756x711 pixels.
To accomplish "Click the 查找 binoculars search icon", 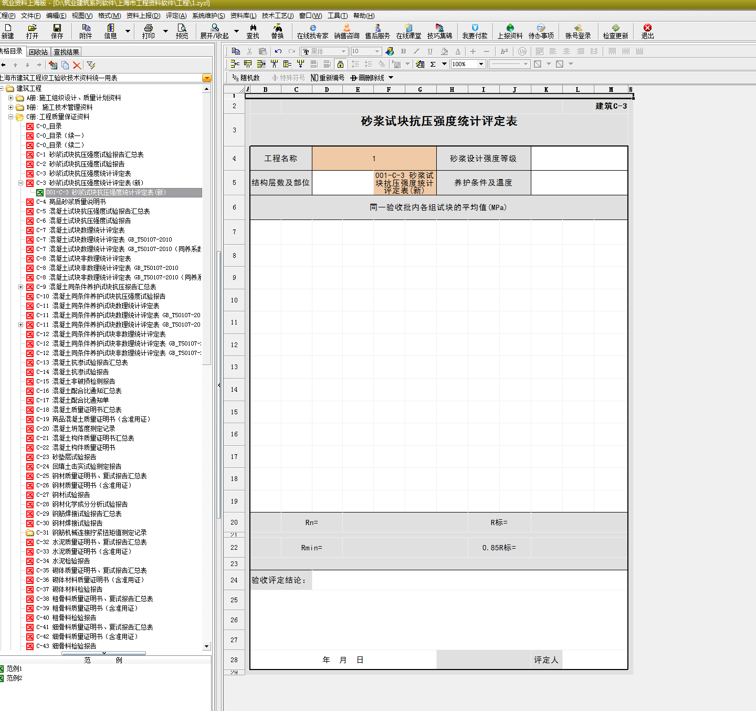I will click(x=253, y=32).
